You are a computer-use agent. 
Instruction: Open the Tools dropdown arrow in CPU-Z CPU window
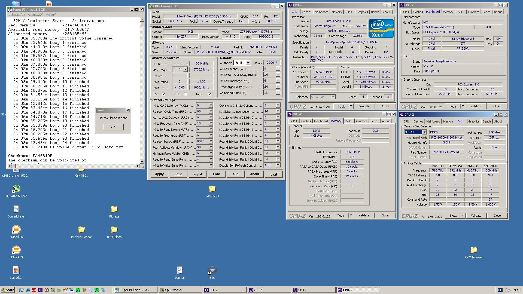351,106
